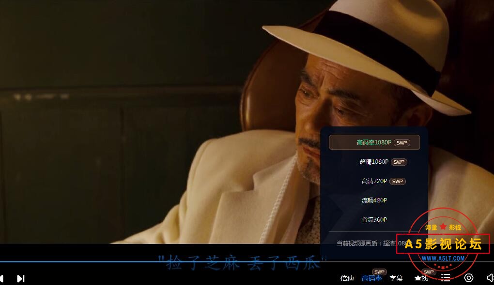494x285 pixels.
Task: Open player settings hexagon icon
Action: (x=469, y=278)
